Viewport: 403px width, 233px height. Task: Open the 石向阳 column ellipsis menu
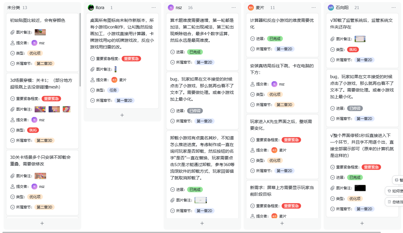(x=394, y=7)
